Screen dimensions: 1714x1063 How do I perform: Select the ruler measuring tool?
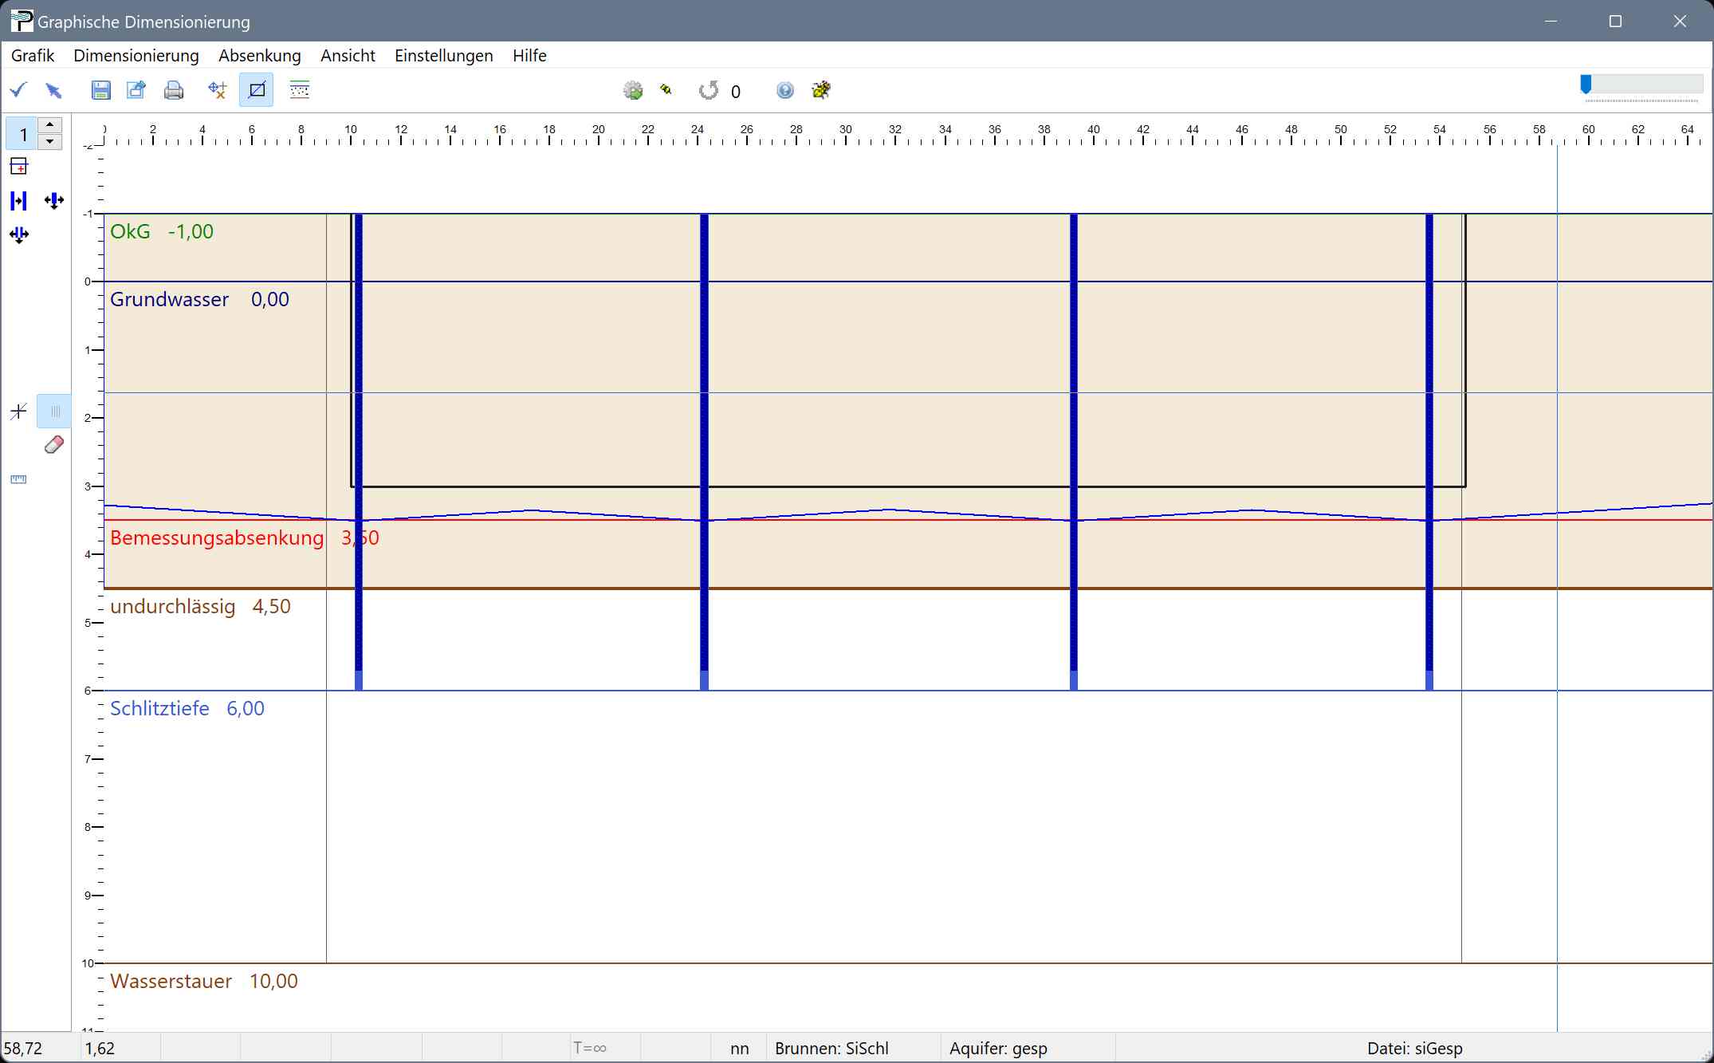tap(18, 479)
